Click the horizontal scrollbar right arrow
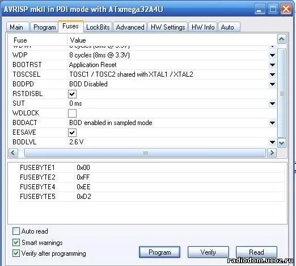This screenshot has width=296, height=266. 272,153
